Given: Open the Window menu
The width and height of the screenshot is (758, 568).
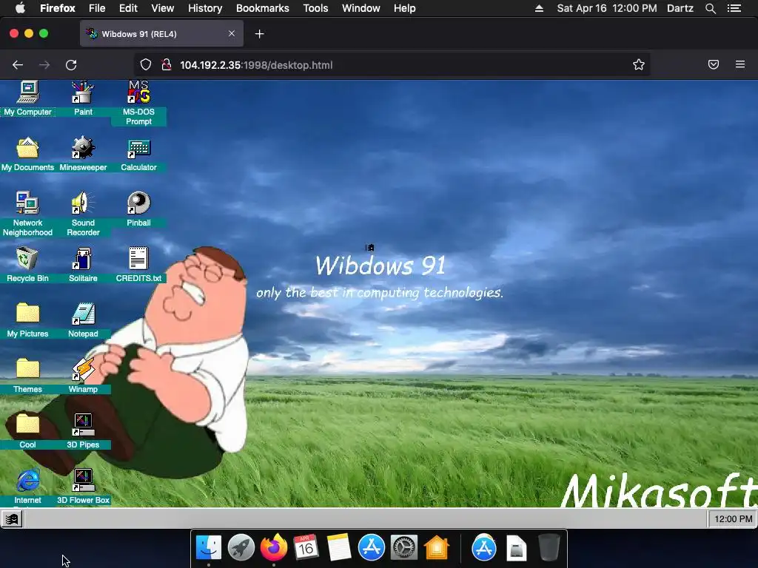Looking at the screenshot, I should [361, 8].
